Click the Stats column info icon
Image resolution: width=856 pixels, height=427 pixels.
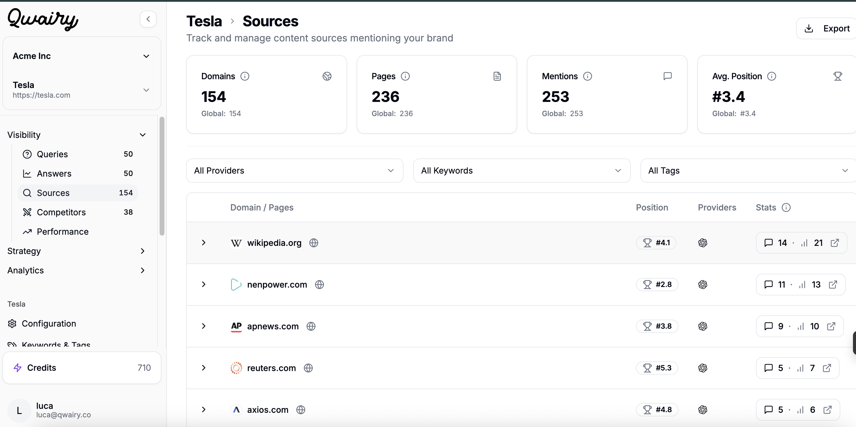click(x=786, y=207)
